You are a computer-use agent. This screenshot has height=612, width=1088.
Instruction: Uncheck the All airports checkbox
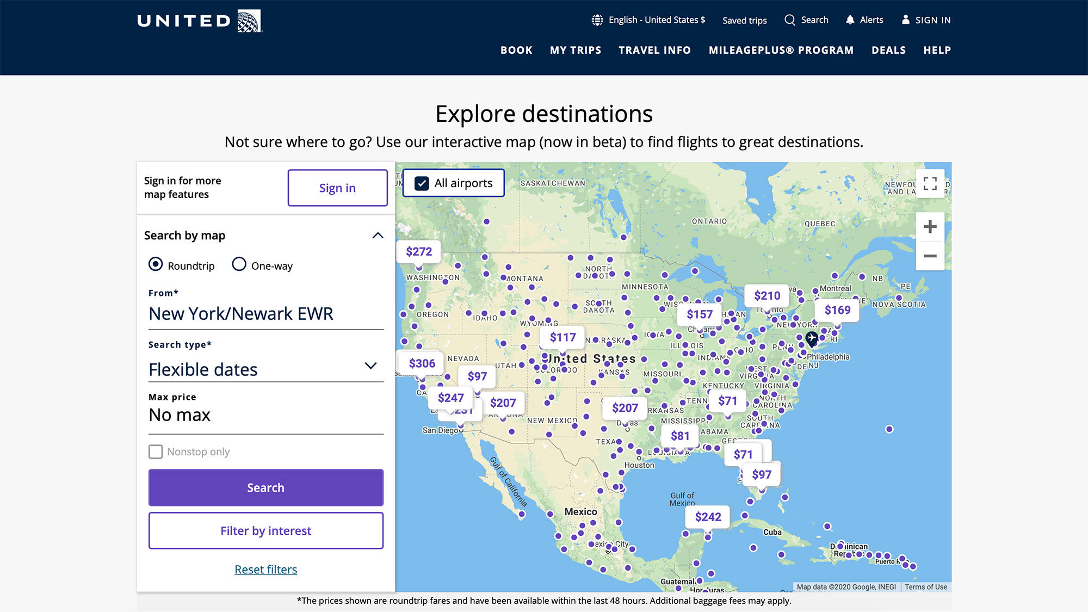tap(421, 183)
